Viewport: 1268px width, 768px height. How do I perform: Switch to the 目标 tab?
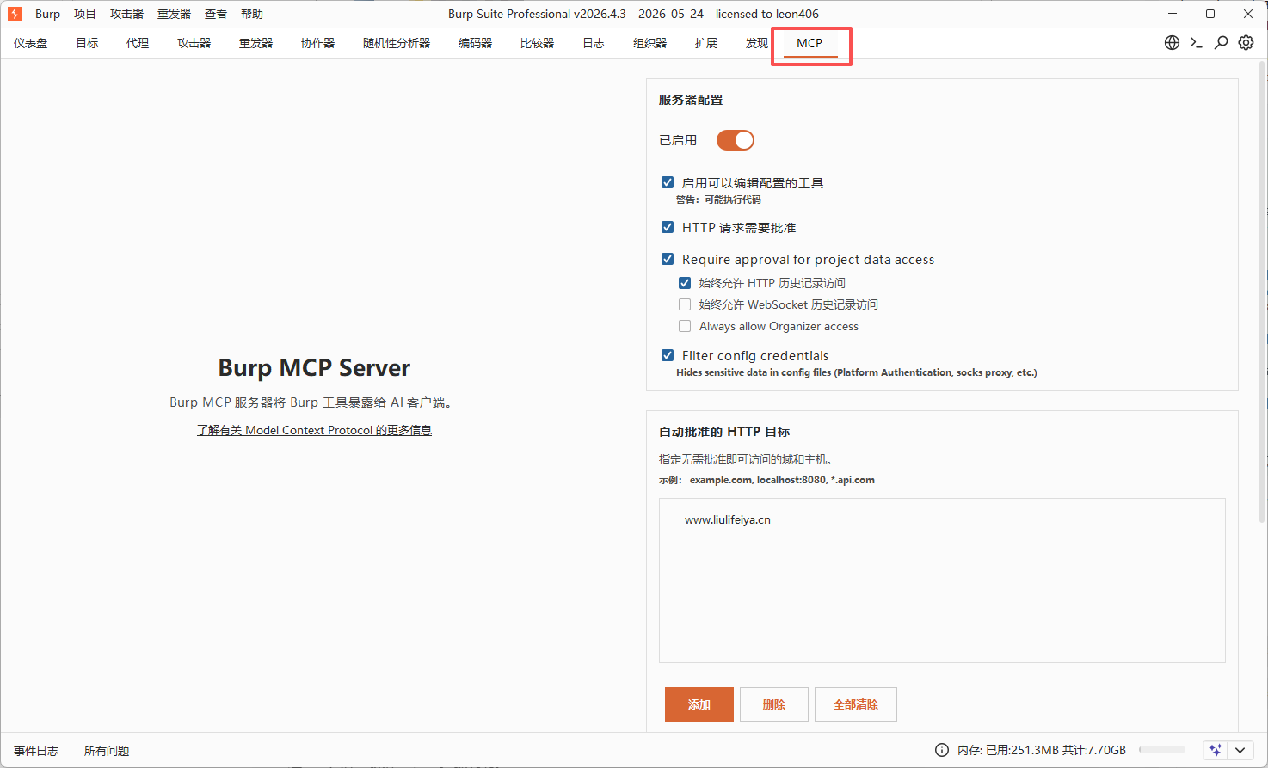pos(88,43)
